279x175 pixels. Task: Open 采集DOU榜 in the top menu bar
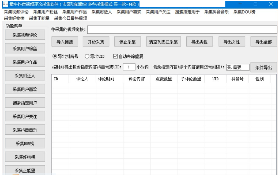[244, 12]
